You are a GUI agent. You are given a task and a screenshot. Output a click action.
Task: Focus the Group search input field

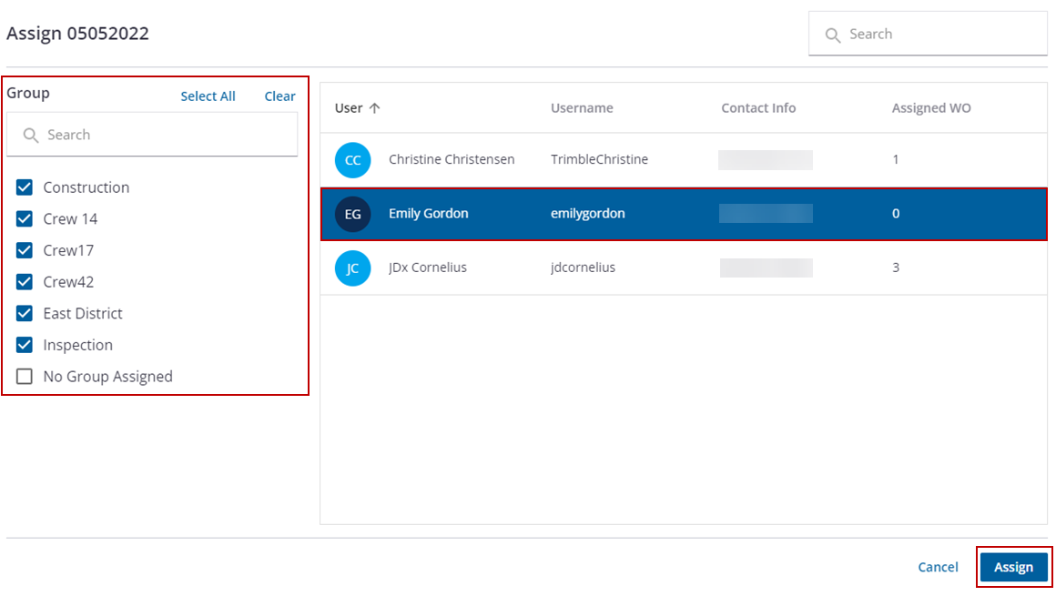(x=164, y=136)
